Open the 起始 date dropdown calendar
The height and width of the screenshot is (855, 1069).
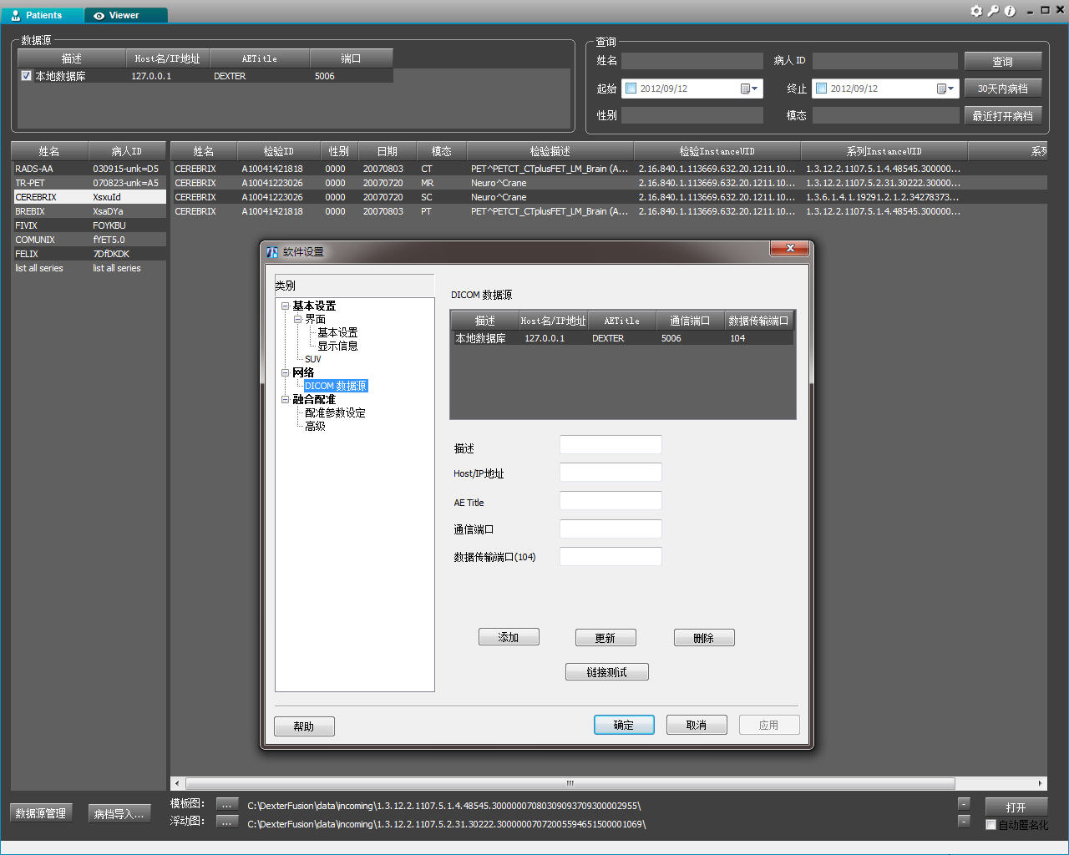point(749,89)
